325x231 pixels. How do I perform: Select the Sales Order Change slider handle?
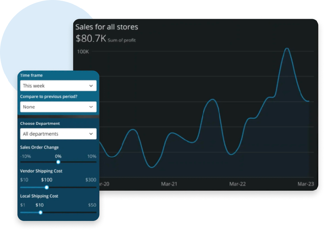click(58, 162)
